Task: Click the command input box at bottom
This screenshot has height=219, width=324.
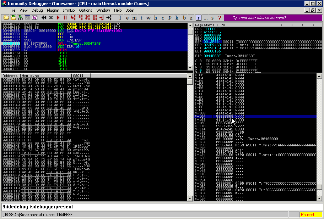Action: [160, 207]
